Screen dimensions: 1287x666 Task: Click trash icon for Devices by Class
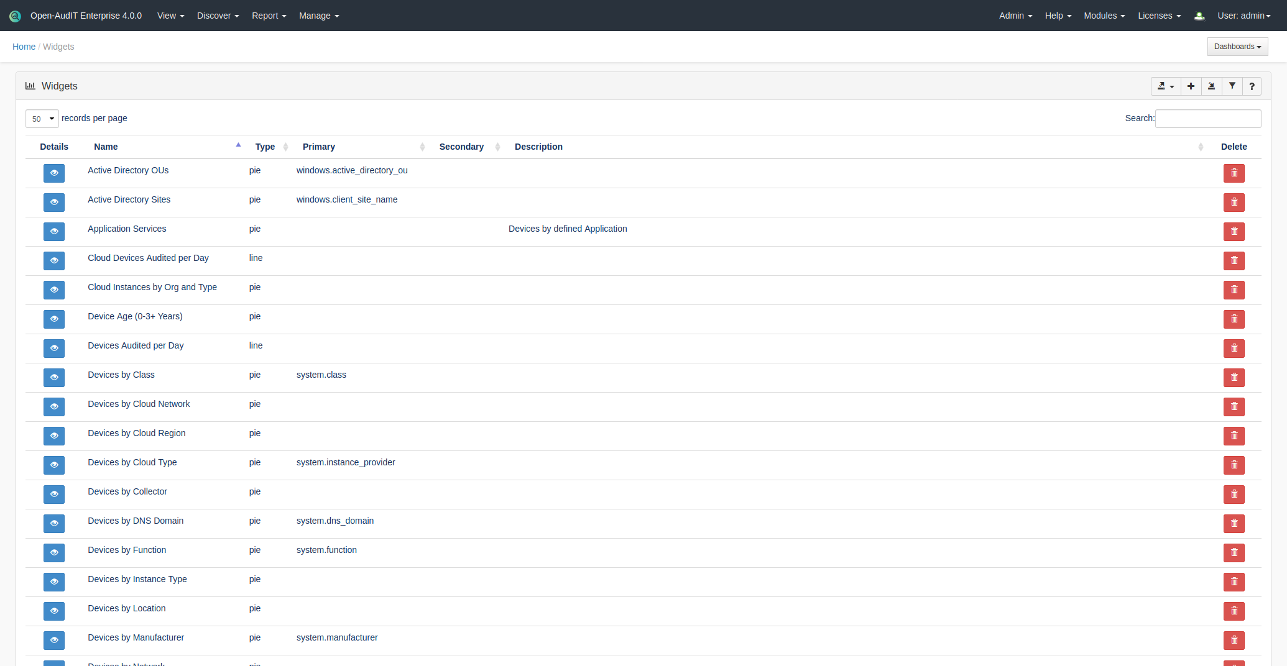coord(1234,377)
